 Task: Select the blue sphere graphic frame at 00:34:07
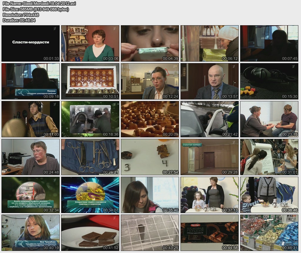[90, 195]
